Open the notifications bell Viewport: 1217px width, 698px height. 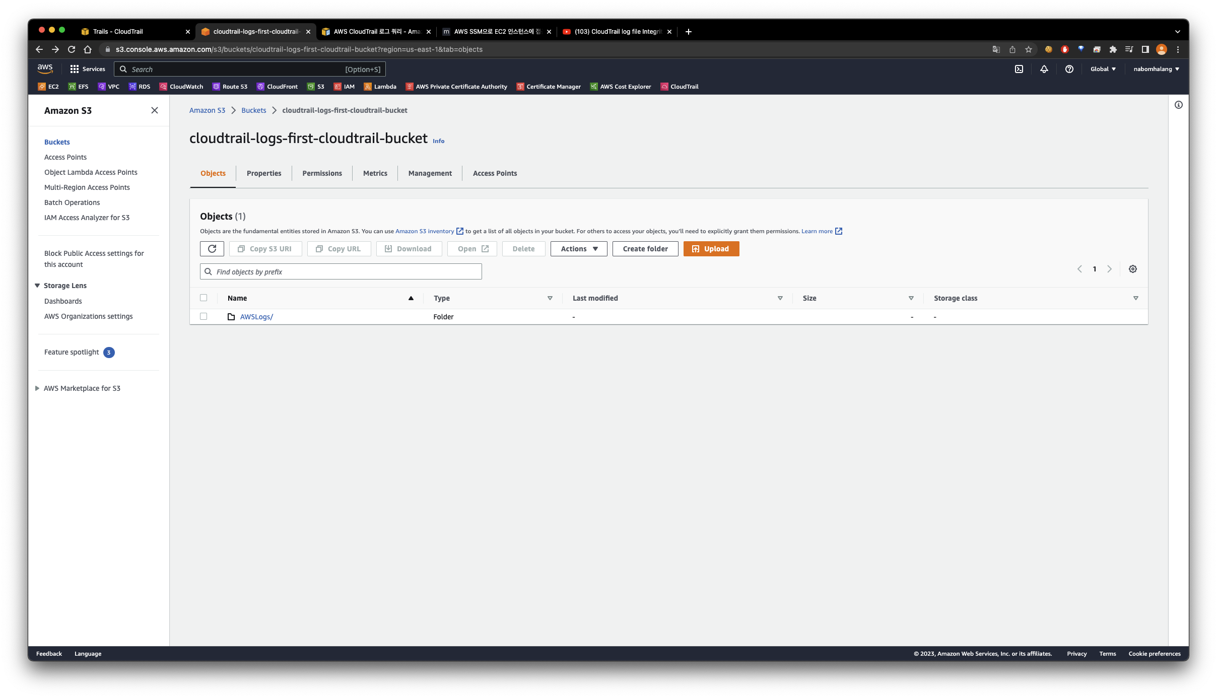click(x=1044, y=69)
